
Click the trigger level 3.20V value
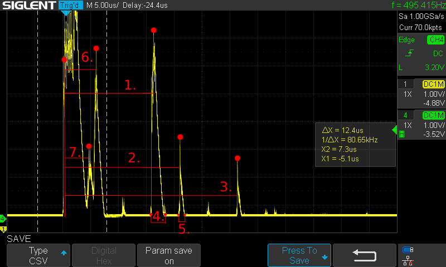[434, 67]
